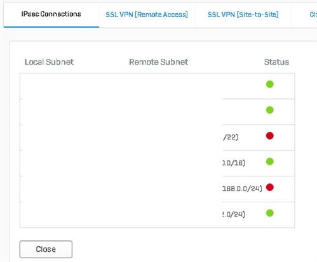317x262 pixels.
Task: Click the green status dot beside 2.0/24
Action: pyautogui.click(x=270, y=213)
